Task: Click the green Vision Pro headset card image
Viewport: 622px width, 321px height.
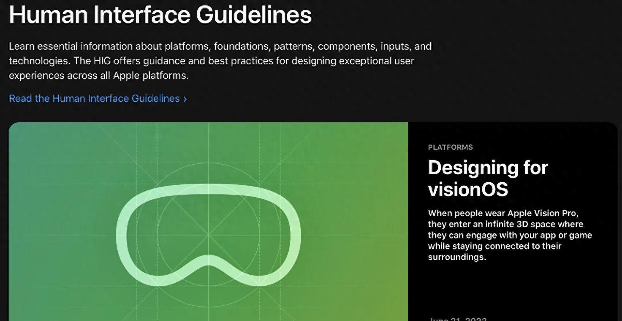Action: [208, 222]
